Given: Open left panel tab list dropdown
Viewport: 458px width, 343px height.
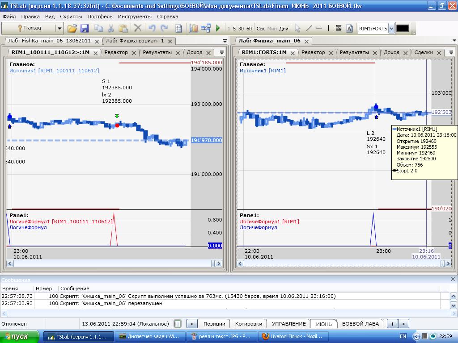Looking at the screenshot, I should coord(225,41).
